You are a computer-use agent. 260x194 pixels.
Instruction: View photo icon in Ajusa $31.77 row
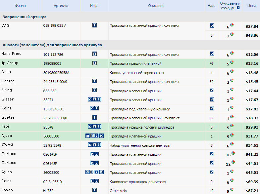point(87,136)
